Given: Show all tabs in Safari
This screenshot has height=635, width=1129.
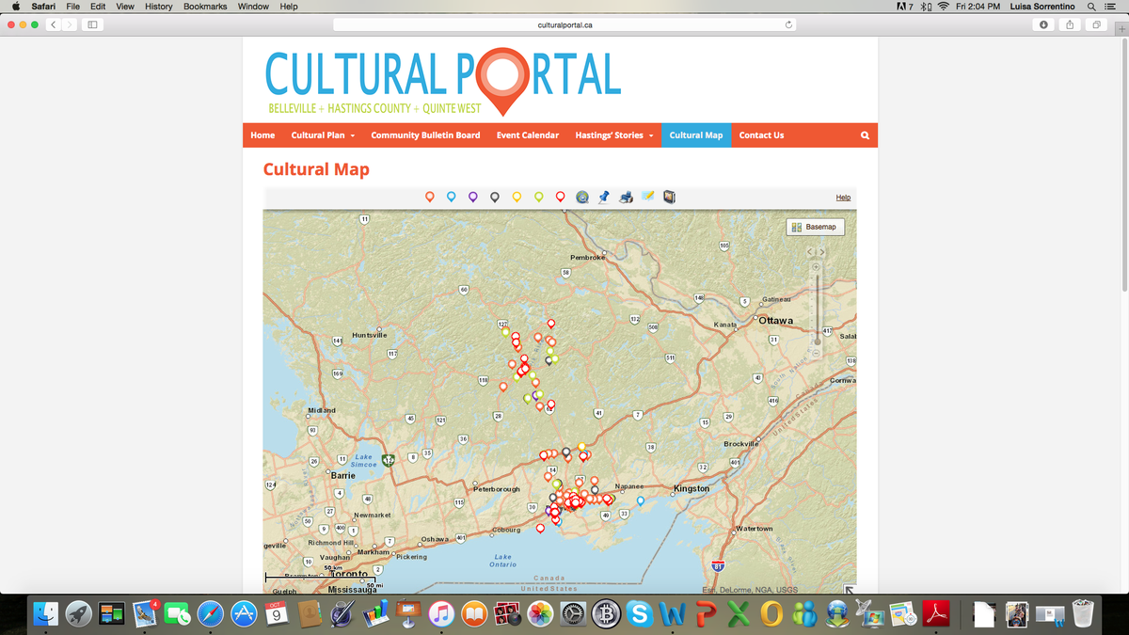Looking at the screenshot, I should [1096, 24].
